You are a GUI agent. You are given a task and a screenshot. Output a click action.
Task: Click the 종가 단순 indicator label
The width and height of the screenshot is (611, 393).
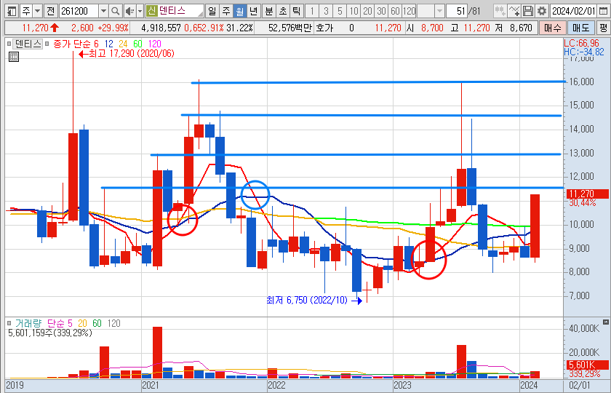coord(72,44)
